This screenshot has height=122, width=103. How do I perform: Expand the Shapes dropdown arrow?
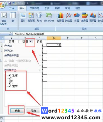pos(39,24)
